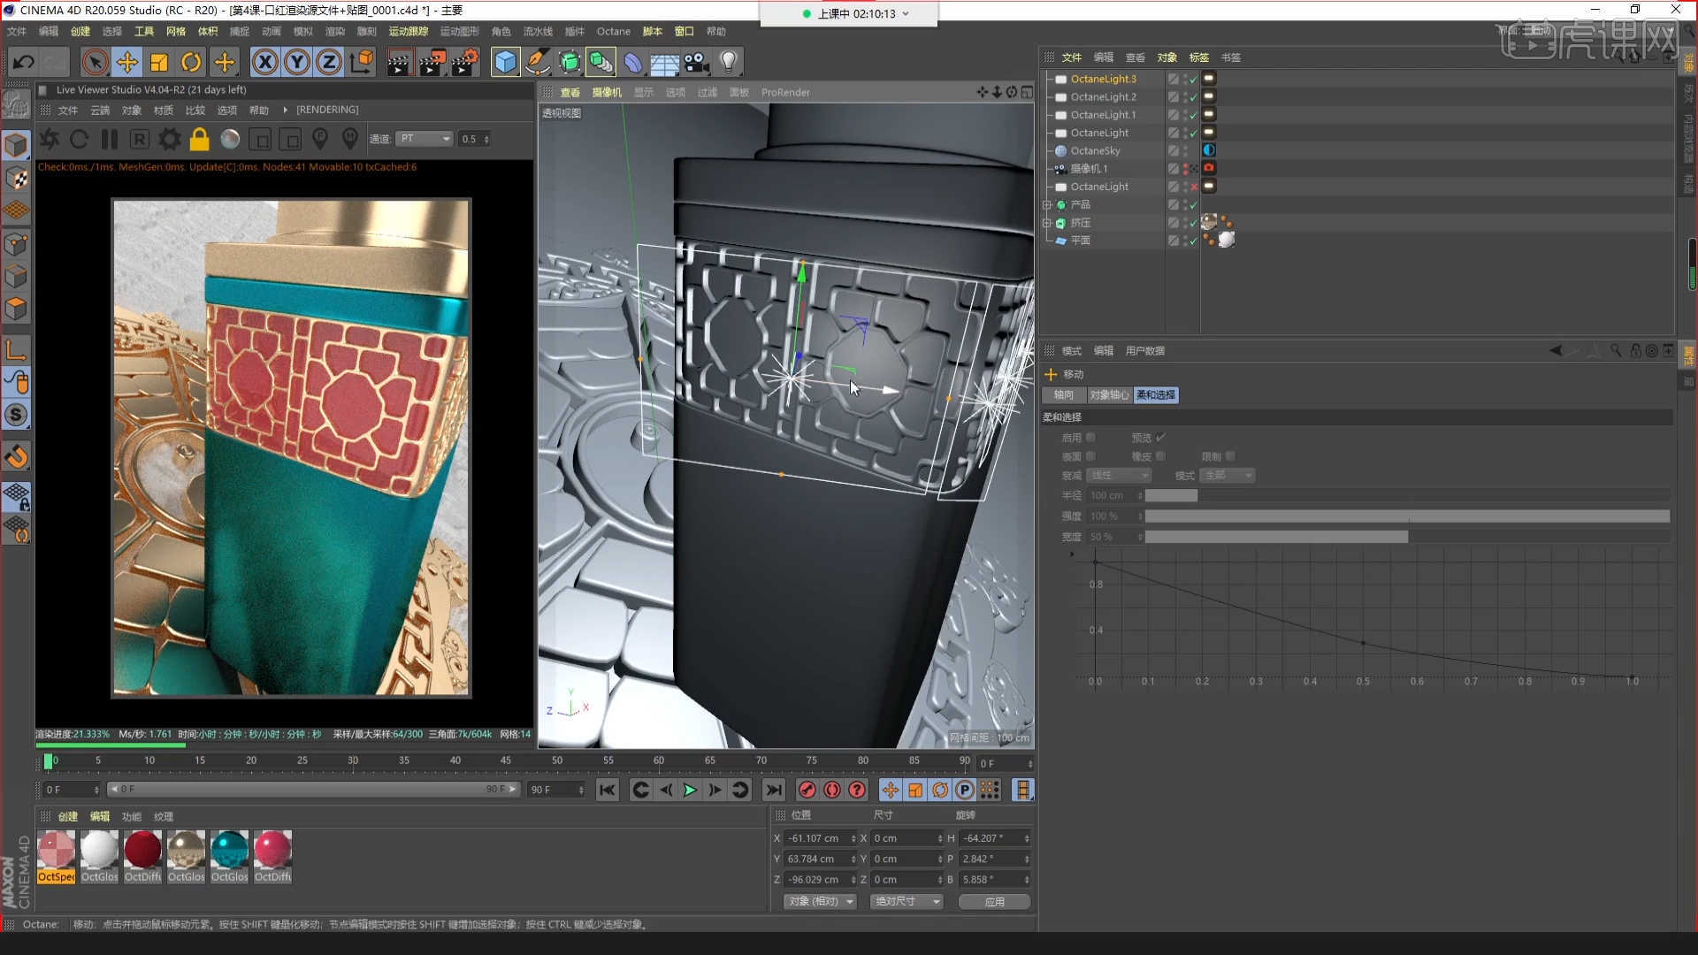
Task: Click the 摄像机.1 Octane camera tag
Action: [1209, 168]
